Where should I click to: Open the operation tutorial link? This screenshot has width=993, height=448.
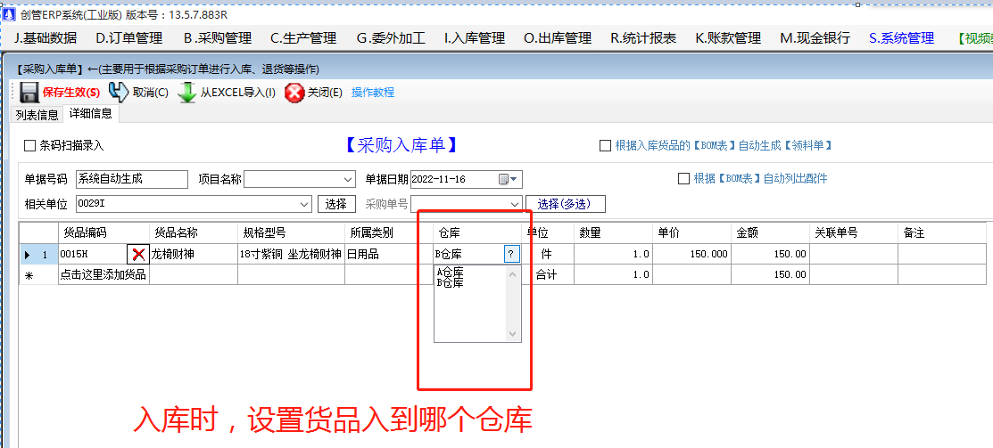pos(373,93)
